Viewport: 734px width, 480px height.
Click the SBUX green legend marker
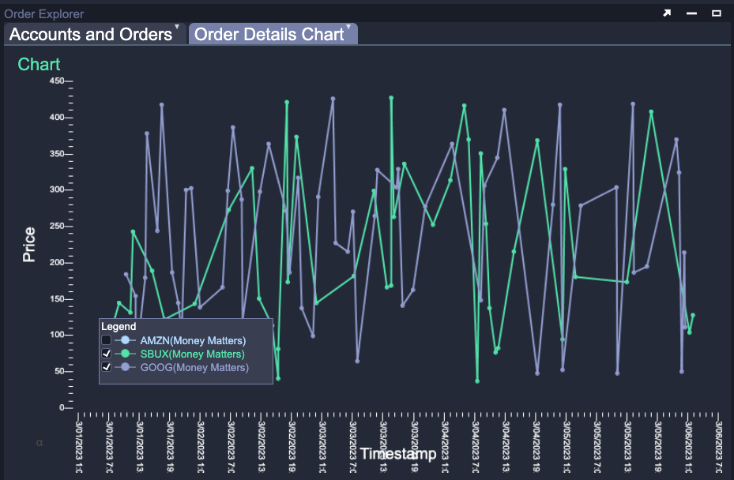coord(126,354)
